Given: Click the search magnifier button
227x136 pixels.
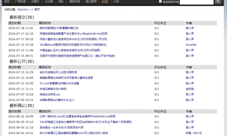Looking at the screenshot, I should click(x=218, y=2).
